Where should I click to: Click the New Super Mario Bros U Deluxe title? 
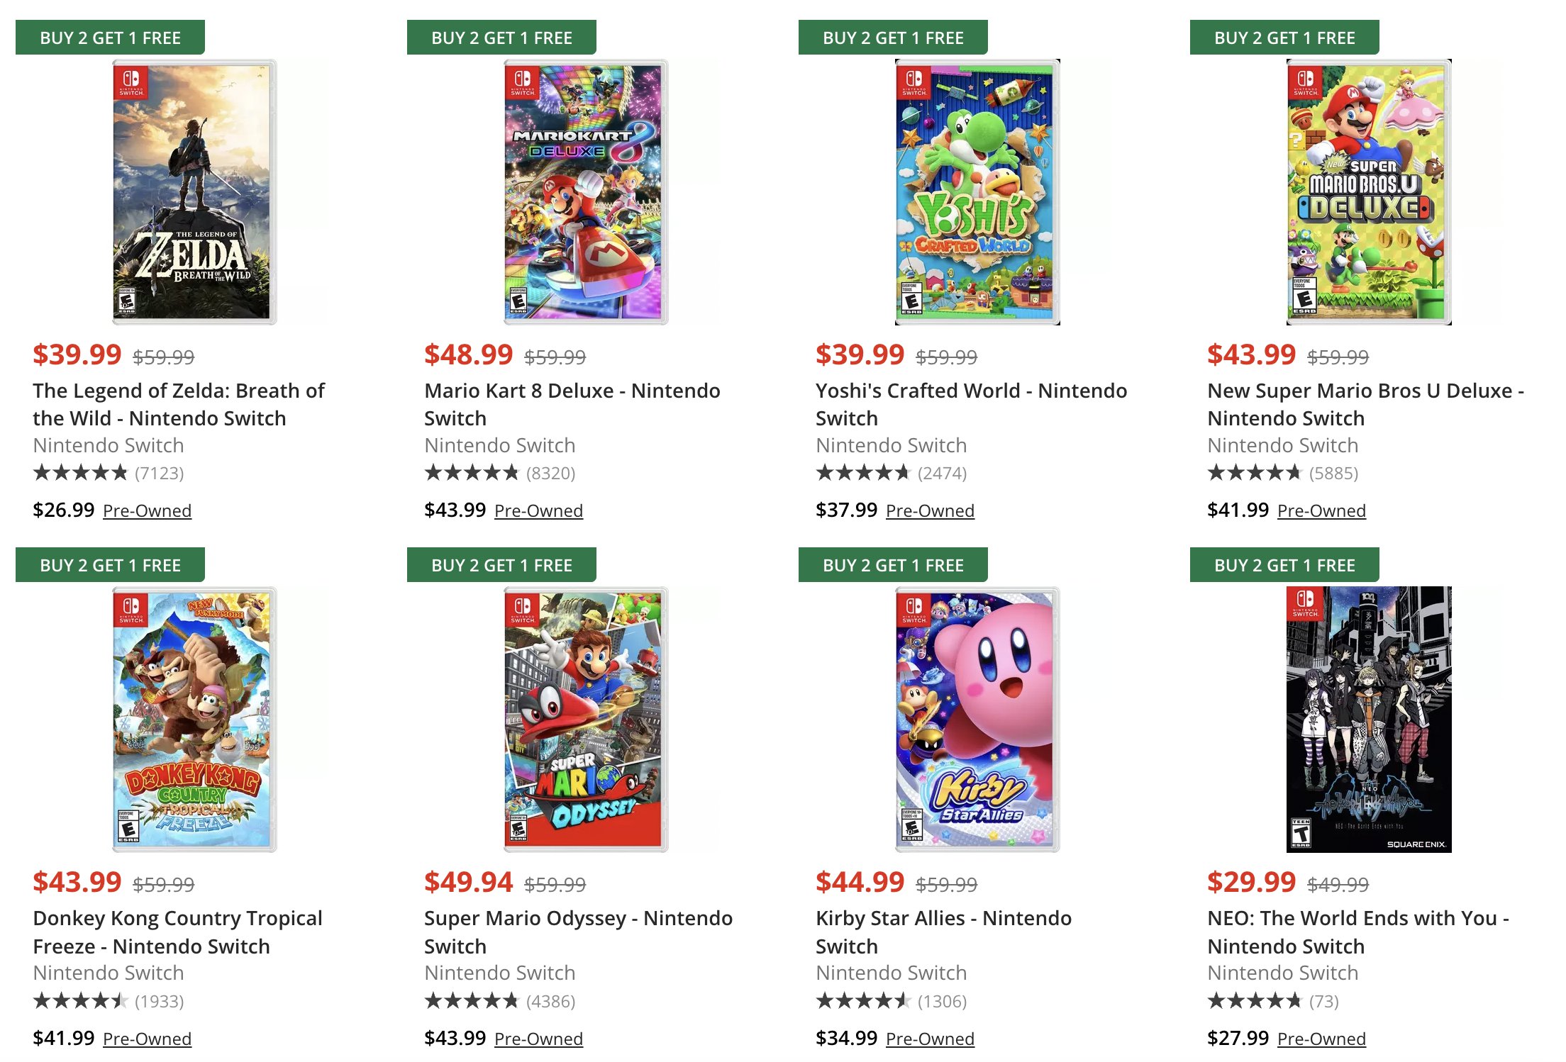click(x=1366, y=404)
